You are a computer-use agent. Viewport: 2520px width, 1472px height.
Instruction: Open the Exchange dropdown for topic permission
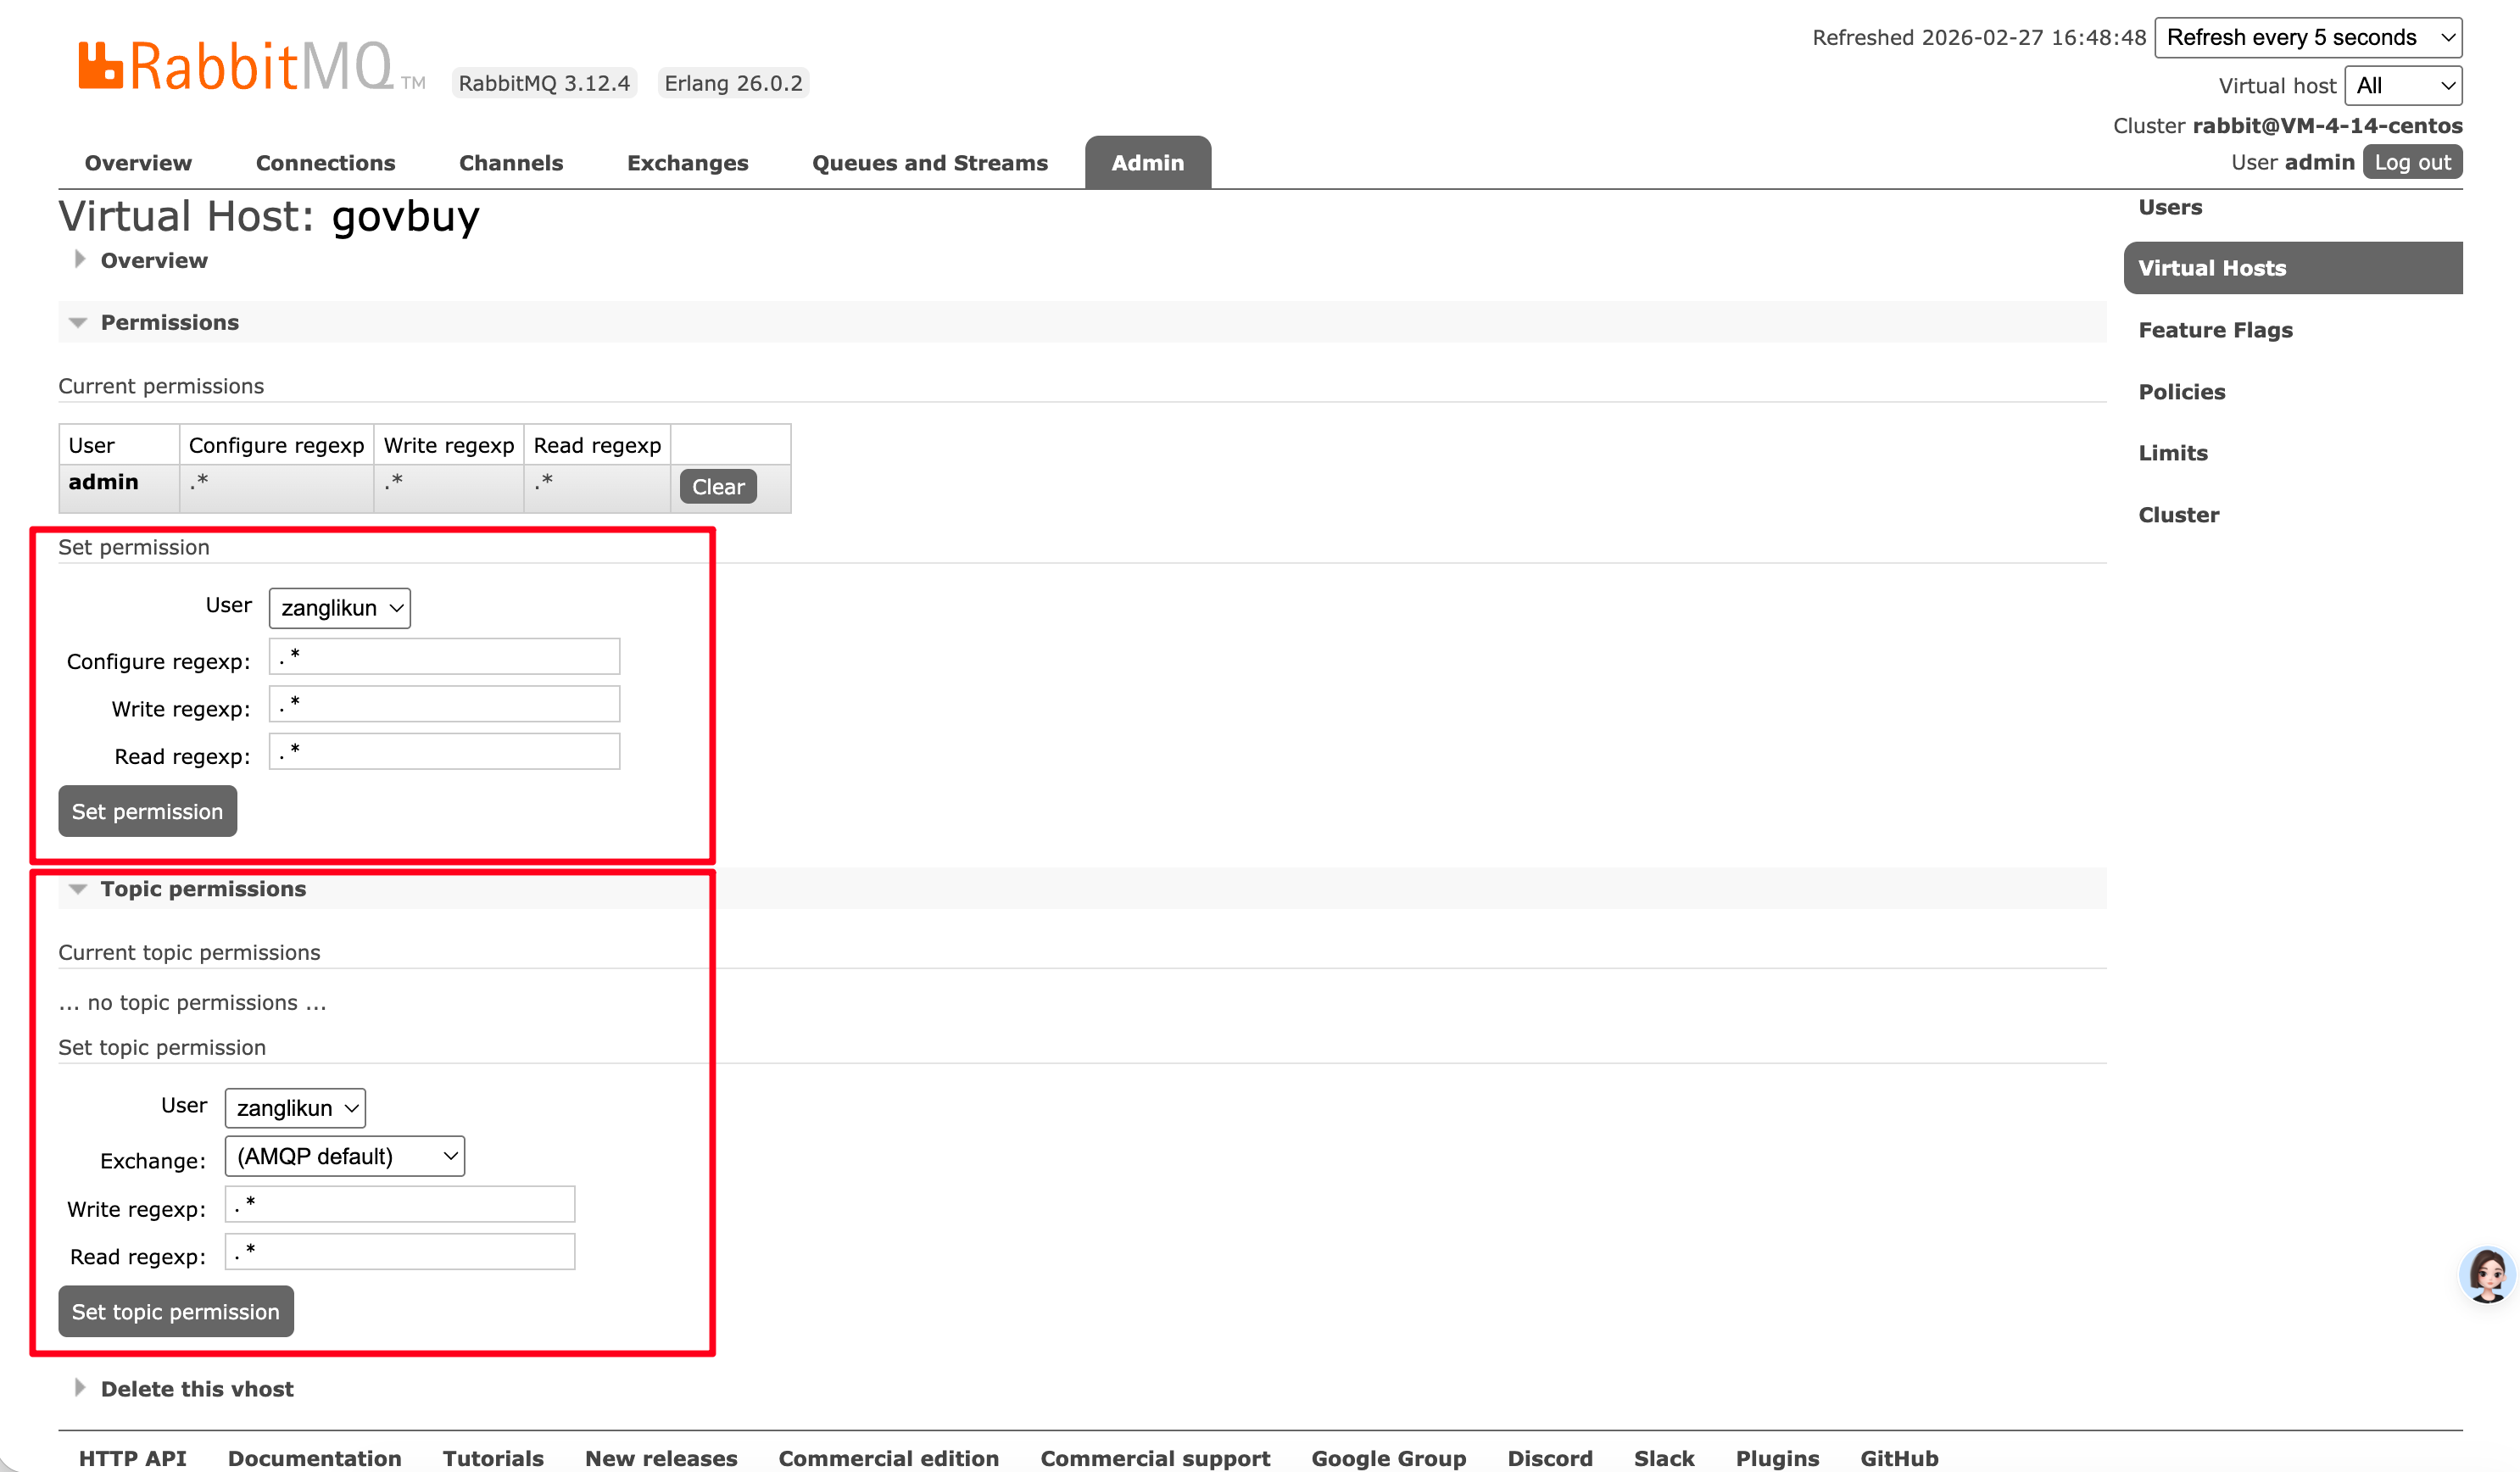344,1156
